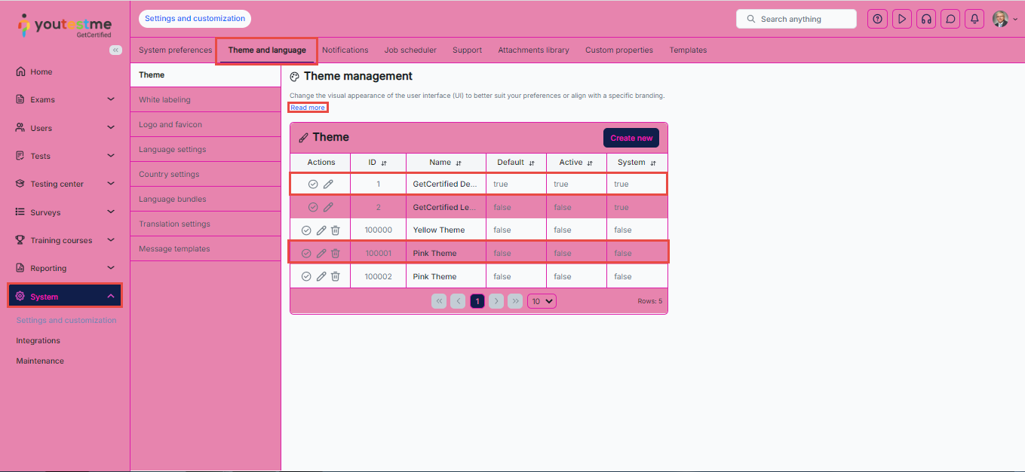The width and height of the screenshot is (1025, 472).
Task: Sort table by Name column
Action: point(459,163)
